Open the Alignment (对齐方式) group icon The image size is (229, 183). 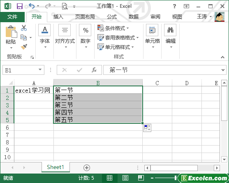[x=65, y=30]
